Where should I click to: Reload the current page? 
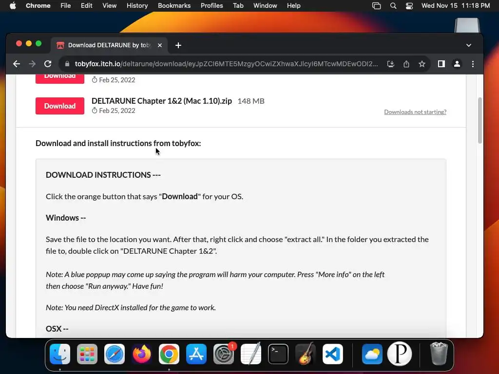(48, 64)
